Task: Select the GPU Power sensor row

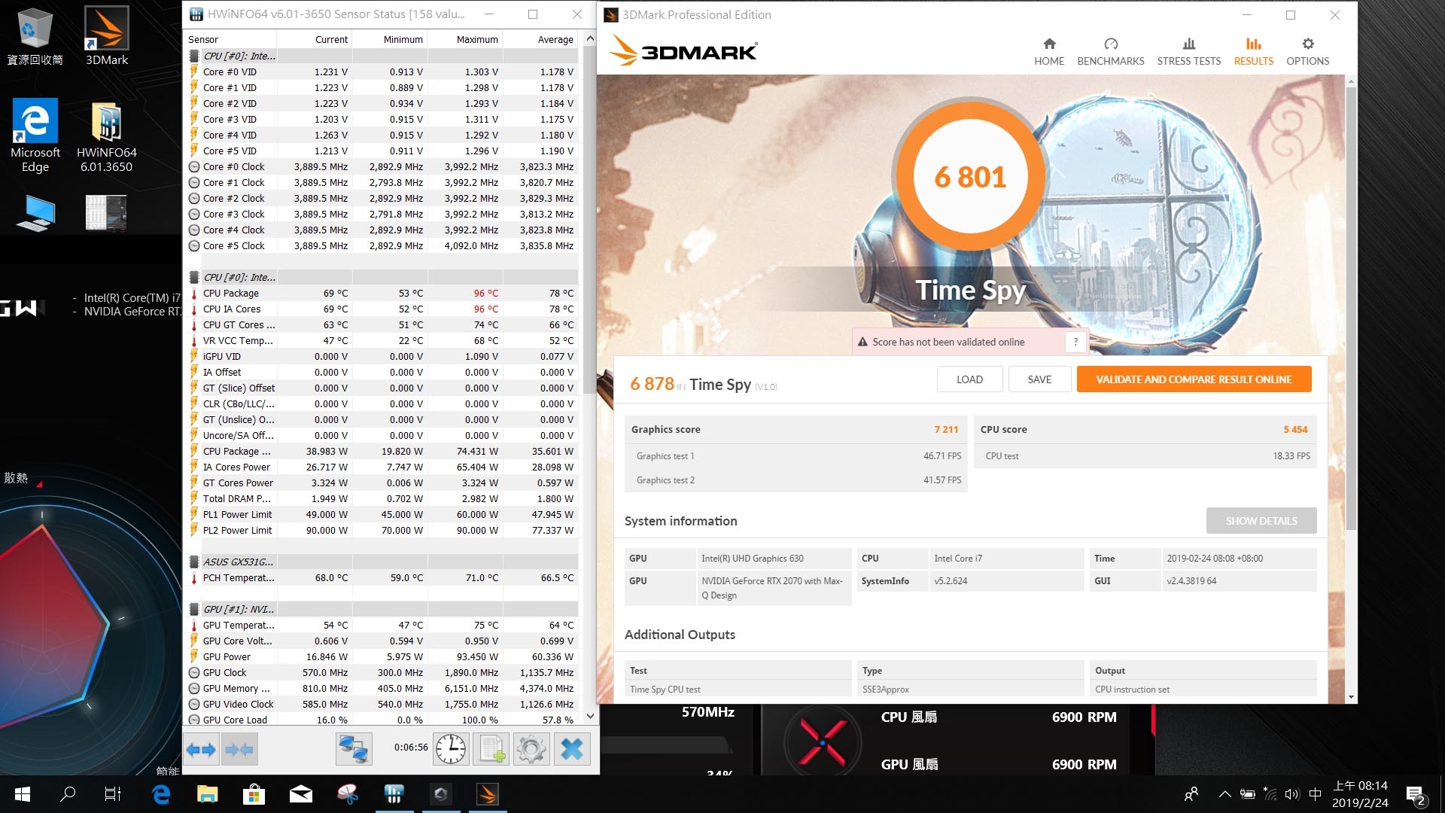Action: click(382, 656)
